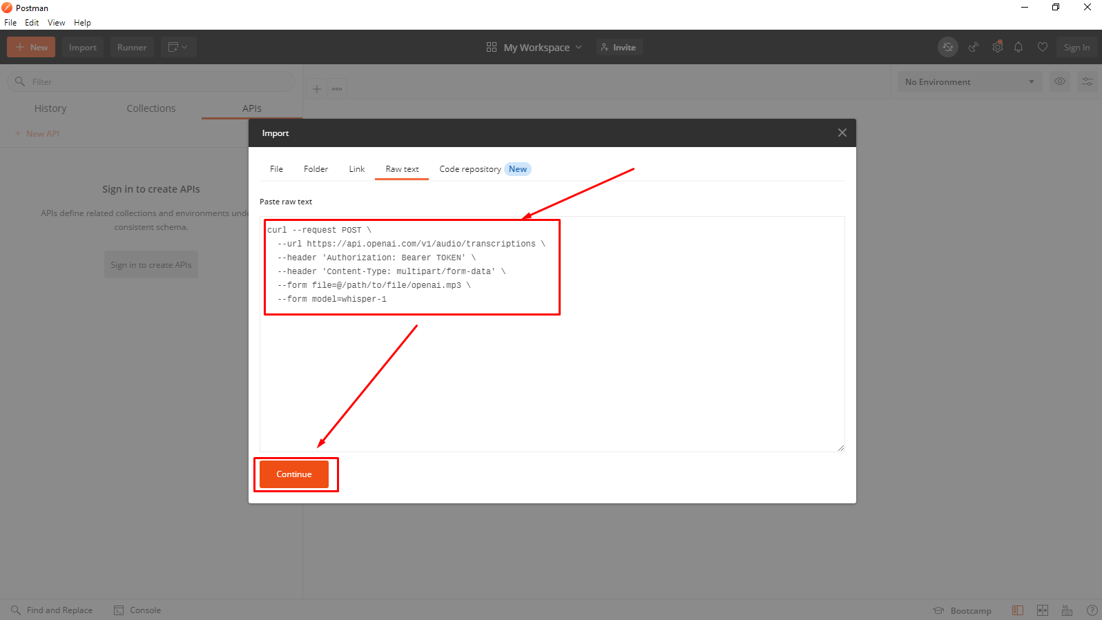Viewport: 1102px width, 620px height.
Task: Click inside the Paste raw text area
Action: pyautogui.click(x=552, y=334)
